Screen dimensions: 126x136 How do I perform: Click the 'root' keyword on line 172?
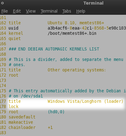point(13,75)
